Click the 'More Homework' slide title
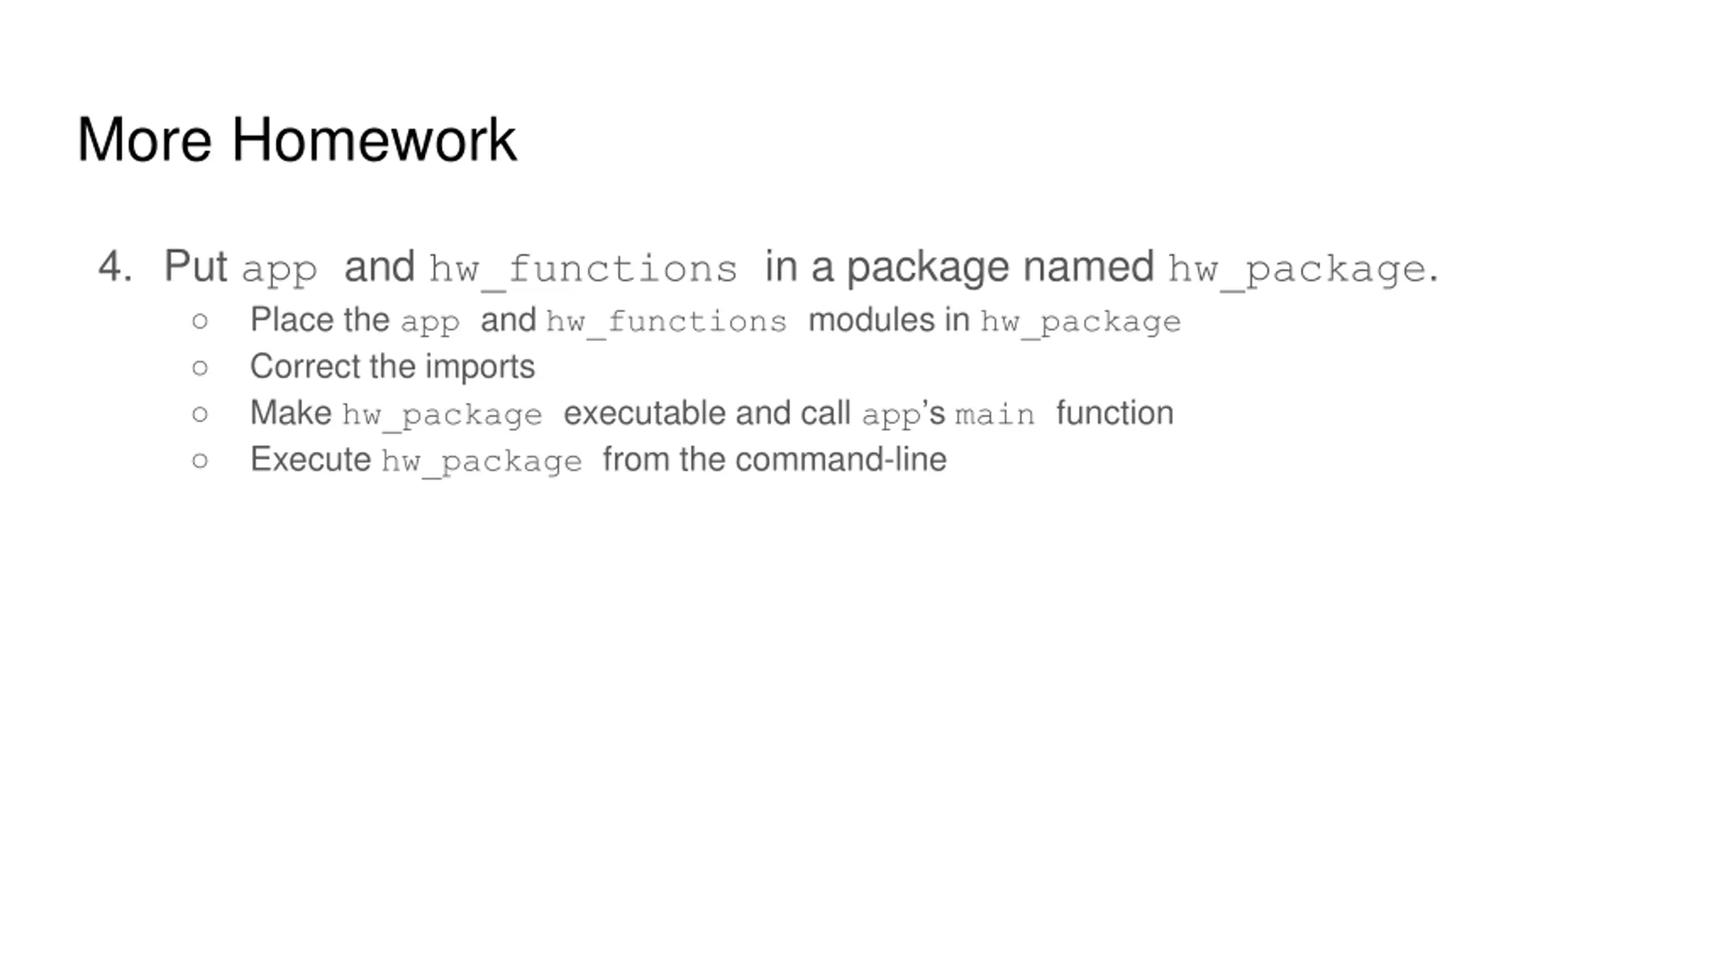 [x=297, y=140]
